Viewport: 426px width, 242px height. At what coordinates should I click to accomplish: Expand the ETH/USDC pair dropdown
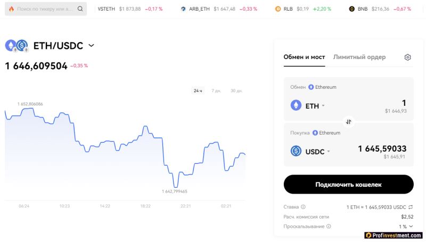[91, 45]
